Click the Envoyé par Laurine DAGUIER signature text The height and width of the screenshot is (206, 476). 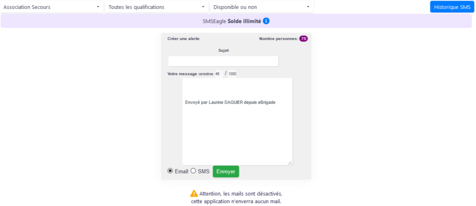point(230,102)
